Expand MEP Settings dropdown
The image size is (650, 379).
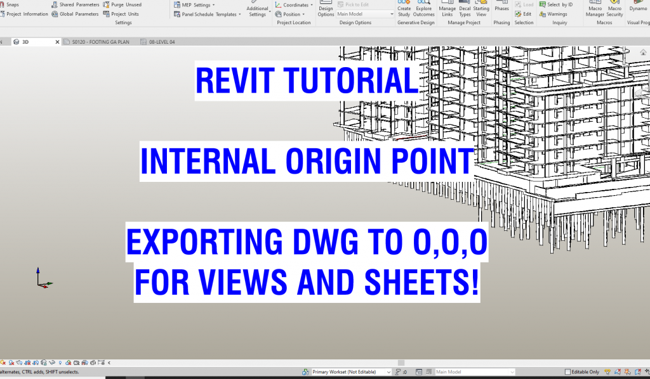click(x=194, y=5)
